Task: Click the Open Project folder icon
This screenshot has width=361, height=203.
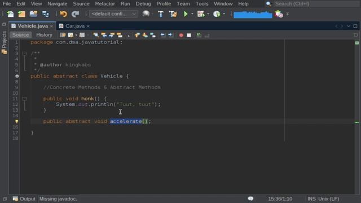Action: tap(33, 14)
